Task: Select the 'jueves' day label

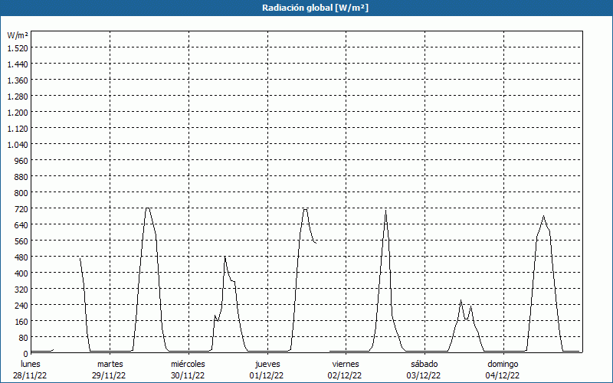Action: [x=267, y=364]
